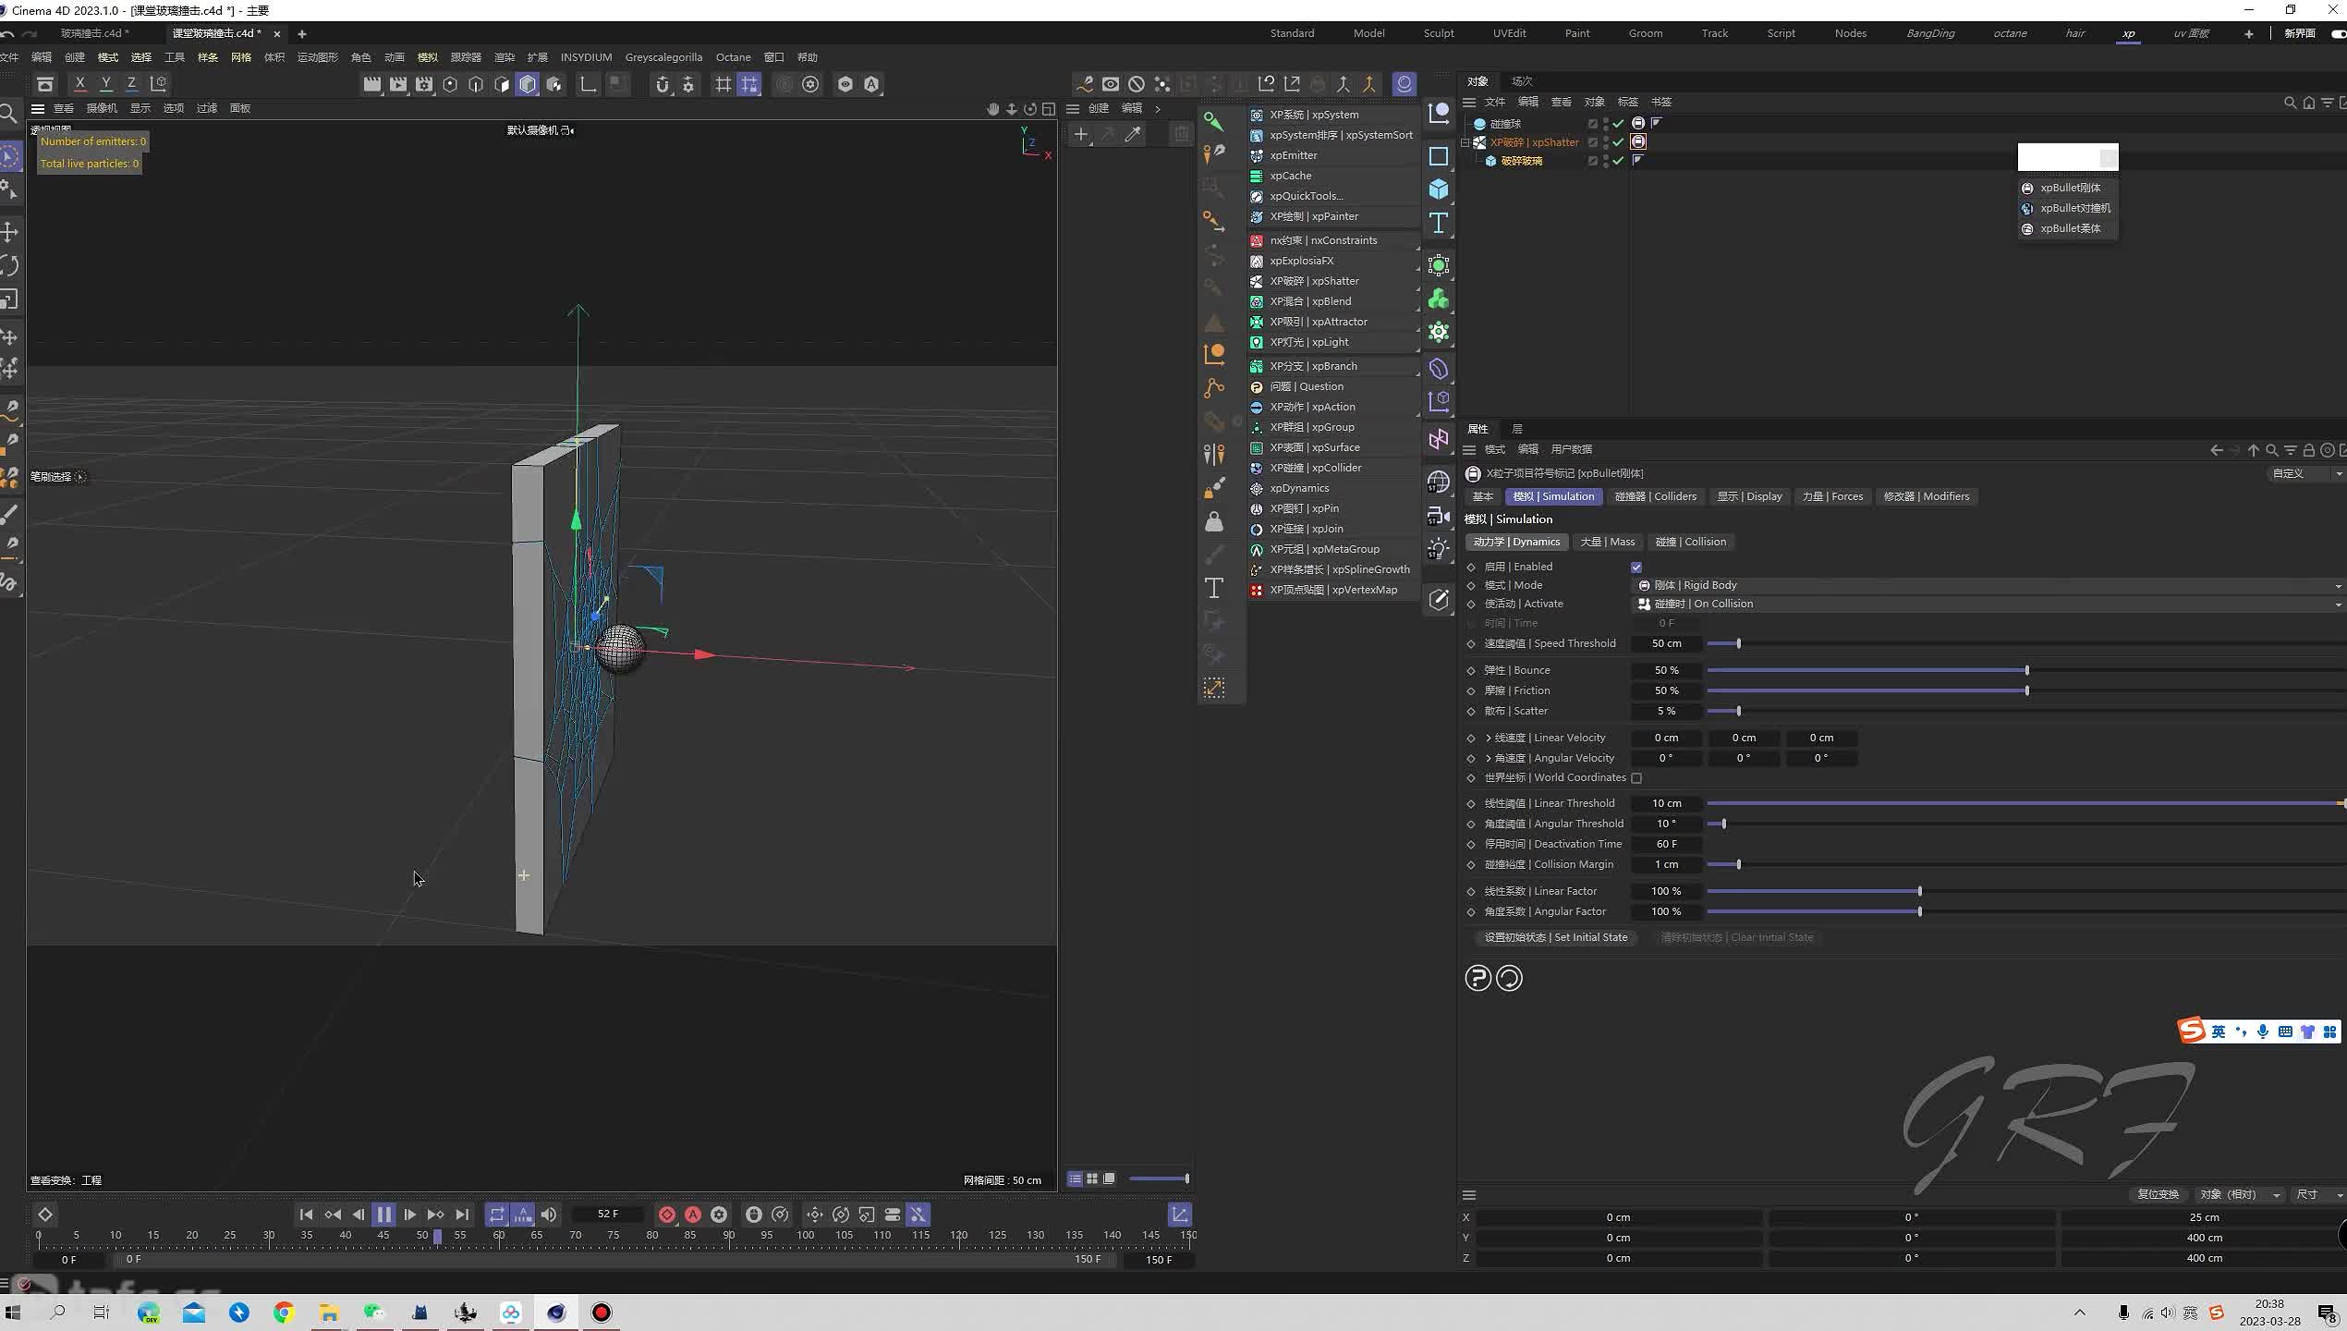The height and width of the screenshot is (1331, 2347).
Task: Choose XP破碎 | xpShatter from the XP panel
Action: (1333, 281)
